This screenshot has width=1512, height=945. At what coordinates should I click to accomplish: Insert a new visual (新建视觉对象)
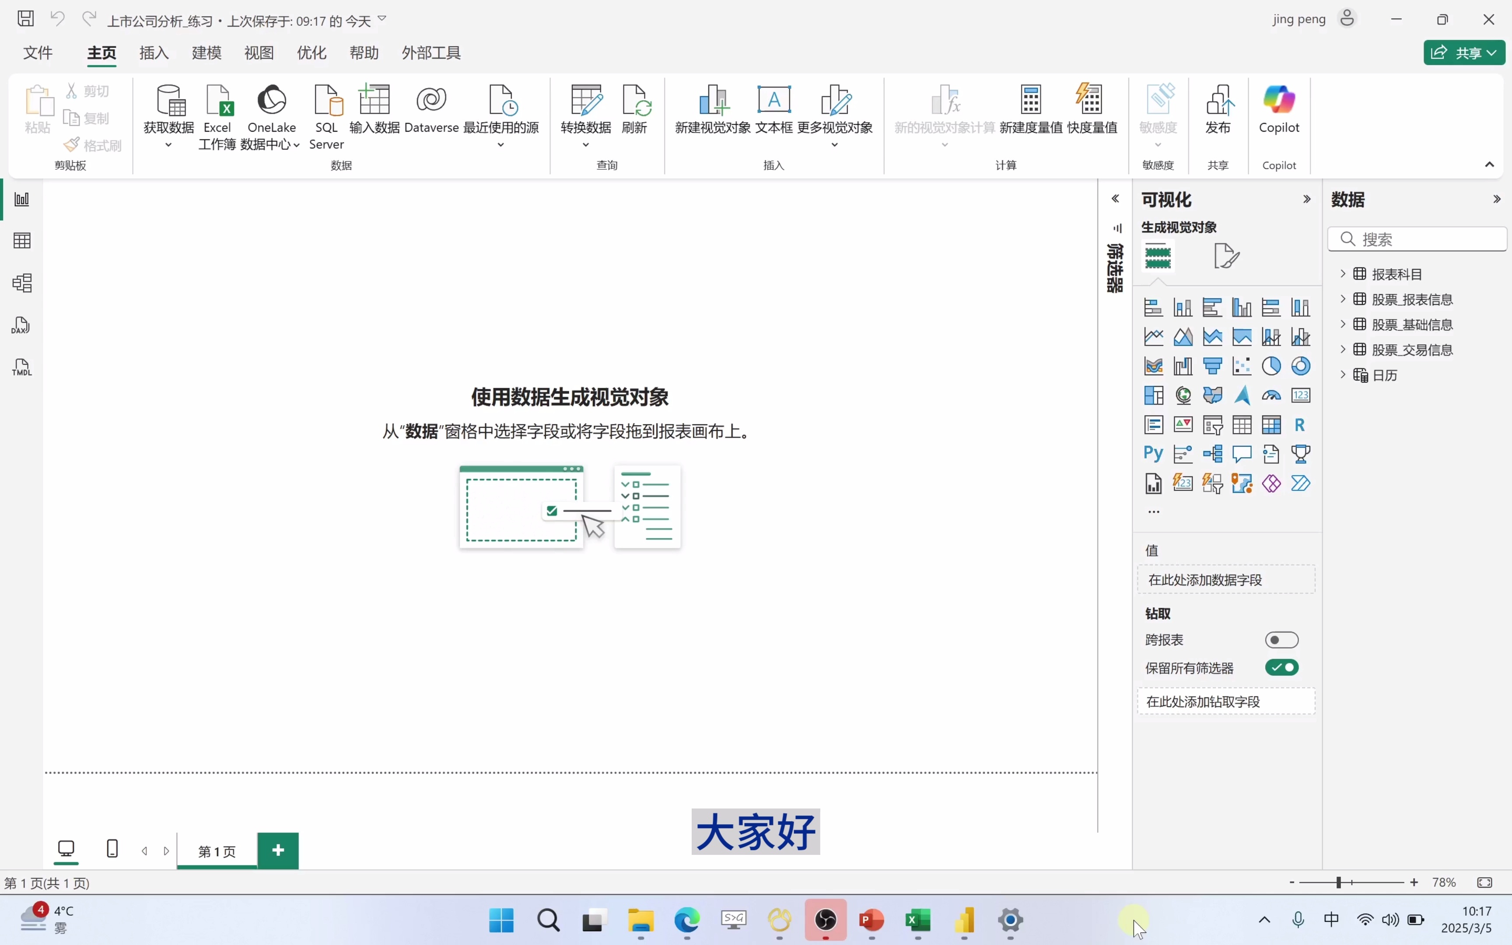(713, 109)
